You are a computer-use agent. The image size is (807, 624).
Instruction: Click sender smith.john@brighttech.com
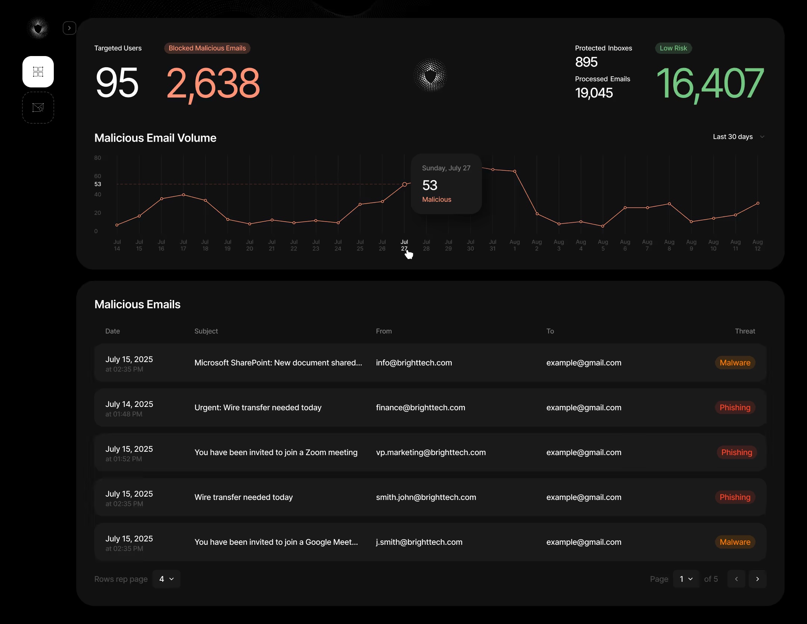pyautogui.click(x=426, y=497)
